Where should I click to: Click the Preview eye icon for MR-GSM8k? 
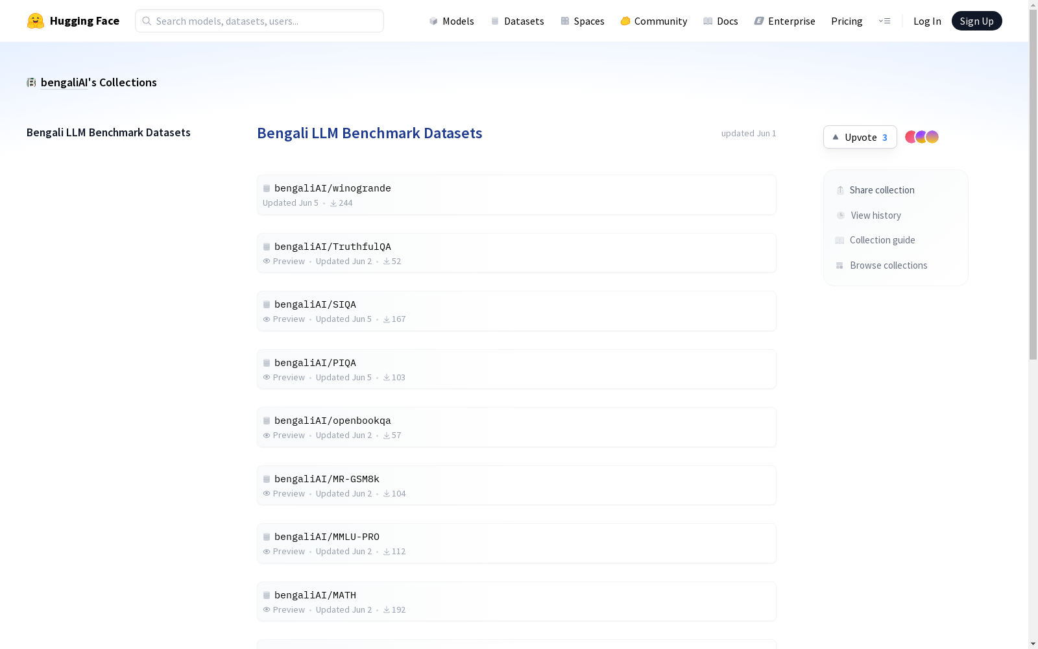coord(267,493)
